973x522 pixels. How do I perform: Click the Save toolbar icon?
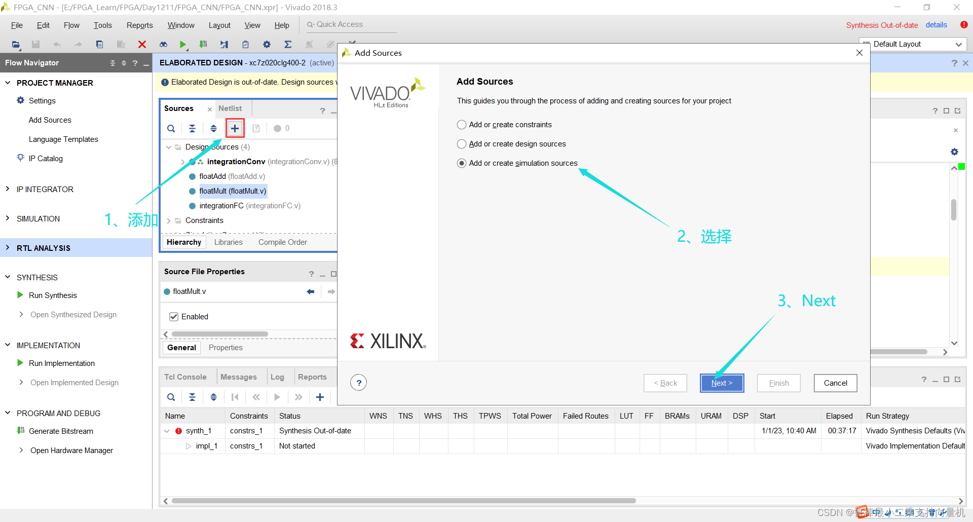click(x=35, y=45)
